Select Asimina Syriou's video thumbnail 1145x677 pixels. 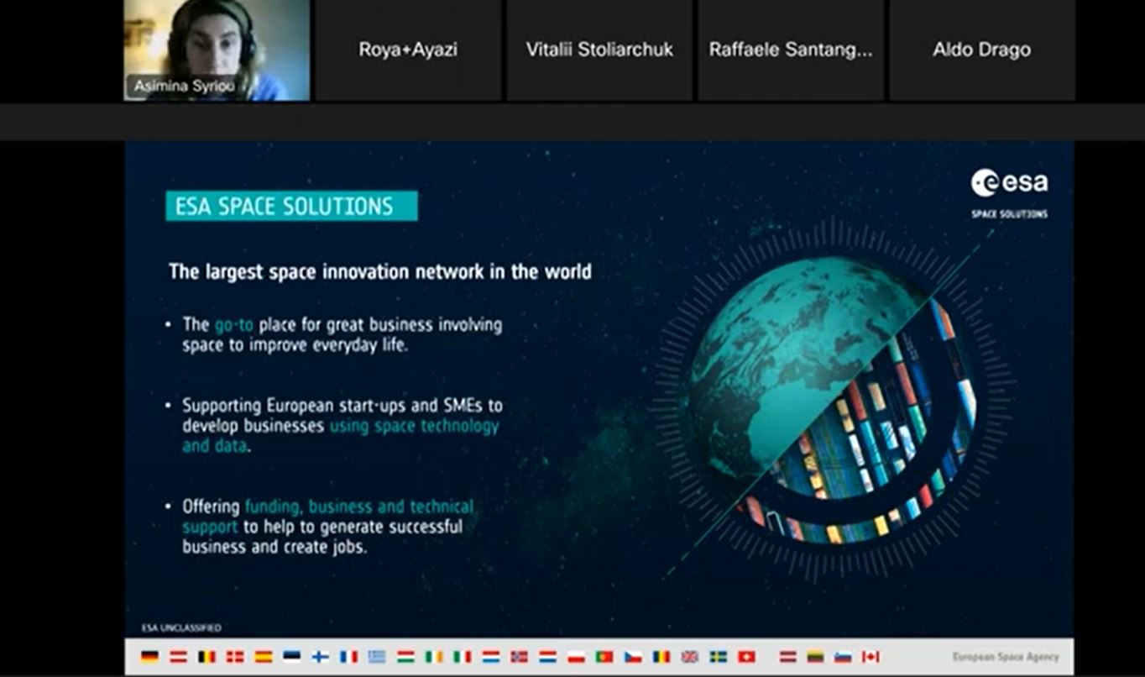pyautogui.click(x=217, y=50)
